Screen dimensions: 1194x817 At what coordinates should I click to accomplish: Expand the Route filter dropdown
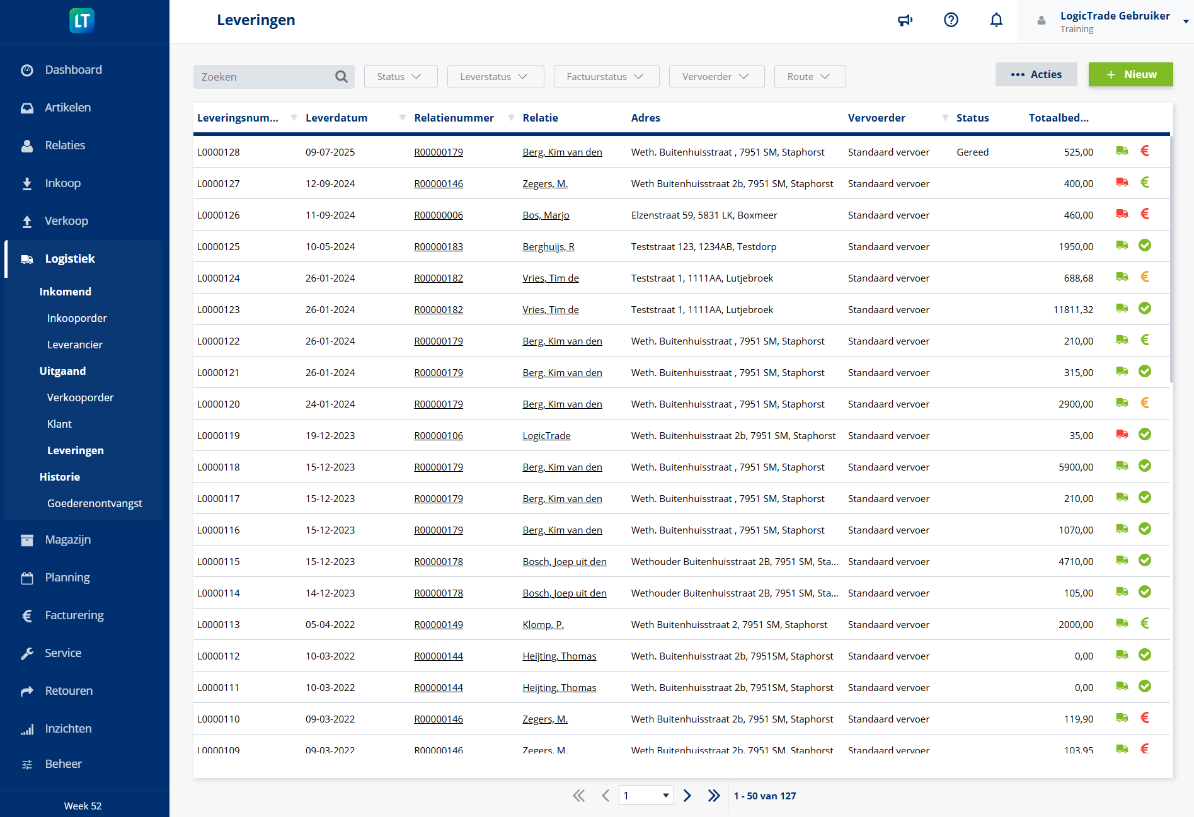click(x=810, y=76)
